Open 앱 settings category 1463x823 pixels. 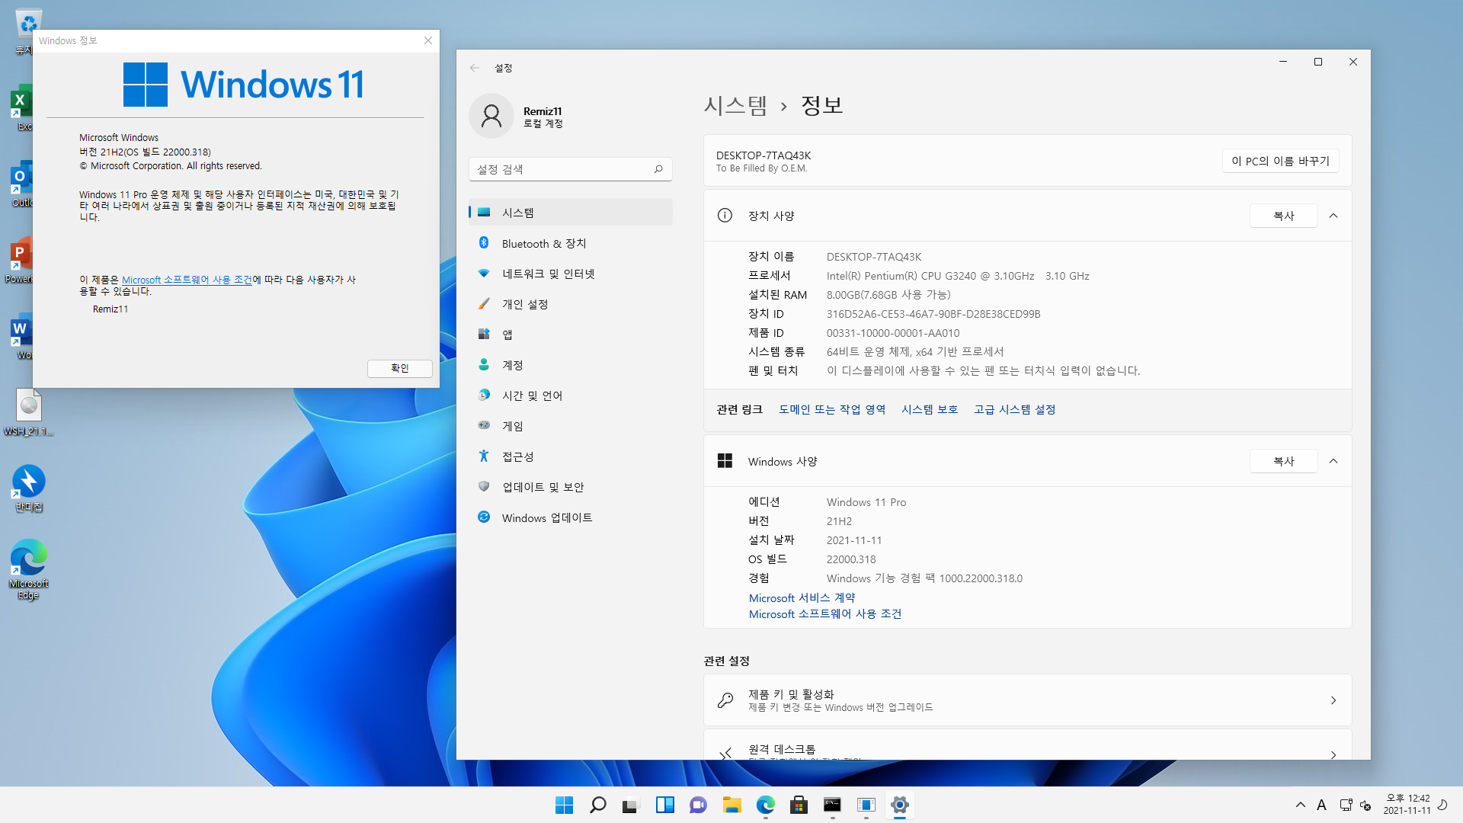[570, 335]
